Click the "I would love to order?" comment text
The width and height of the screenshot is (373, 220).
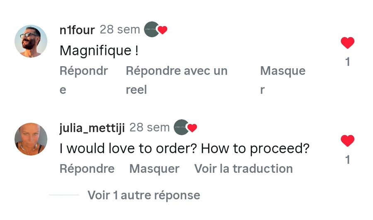[184, 148]
